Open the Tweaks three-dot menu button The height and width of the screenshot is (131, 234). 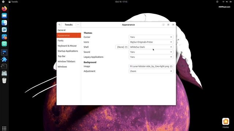click(x=78, y=25)
